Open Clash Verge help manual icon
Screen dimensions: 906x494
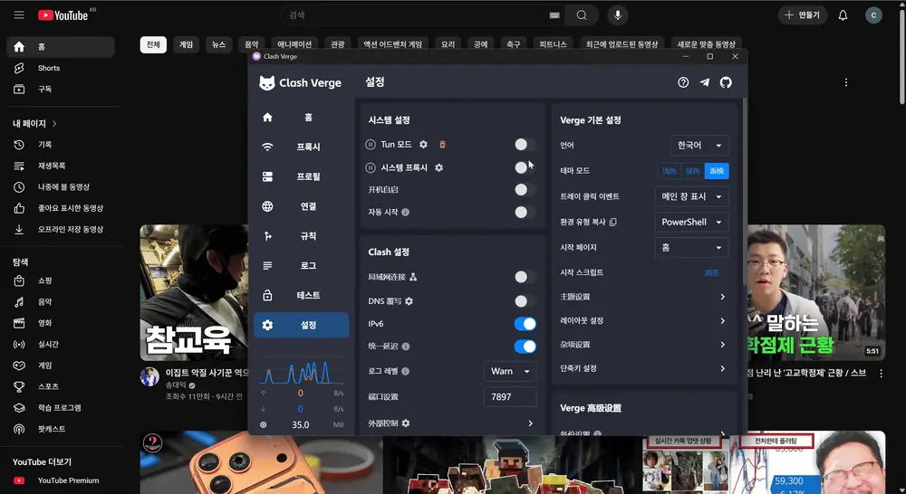[x=683, y=82]
